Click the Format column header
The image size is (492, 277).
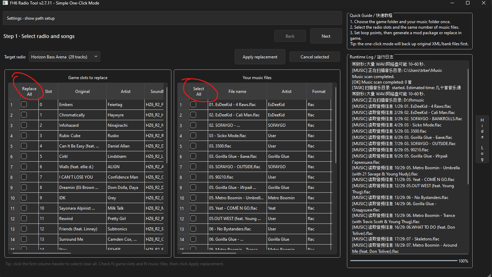pos(319,92)
